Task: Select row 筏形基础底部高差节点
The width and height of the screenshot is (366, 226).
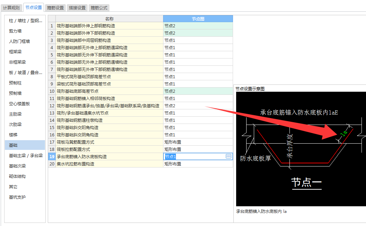Action: [109, 91]
